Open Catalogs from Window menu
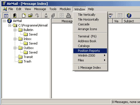The image size is (140, 105). coord(90,46)
